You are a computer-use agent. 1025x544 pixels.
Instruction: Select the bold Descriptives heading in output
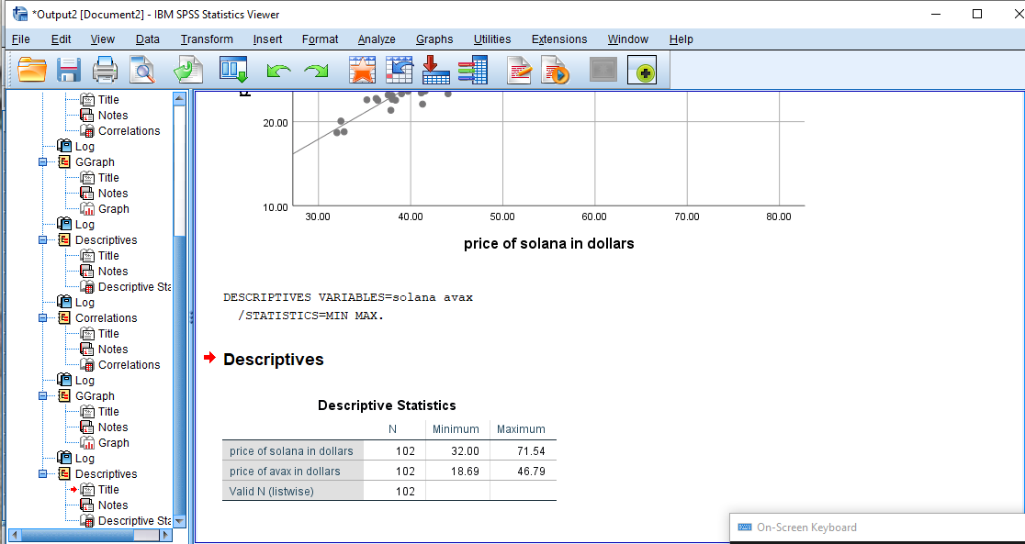pyautogui.click(x=274, y=360)
